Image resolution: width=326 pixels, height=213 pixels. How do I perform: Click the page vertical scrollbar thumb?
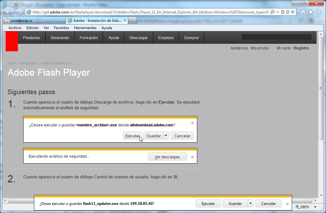(x=321, y=89)
